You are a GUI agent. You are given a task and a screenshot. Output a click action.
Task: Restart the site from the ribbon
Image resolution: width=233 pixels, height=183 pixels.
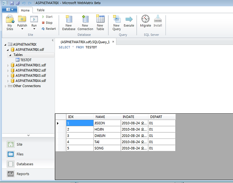click(49, 29)
